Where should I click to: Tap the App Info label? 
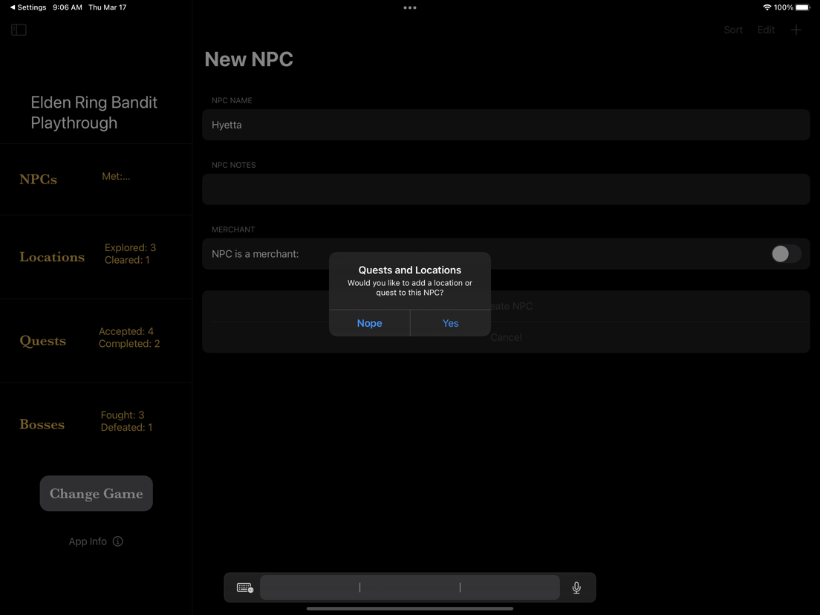88,541
